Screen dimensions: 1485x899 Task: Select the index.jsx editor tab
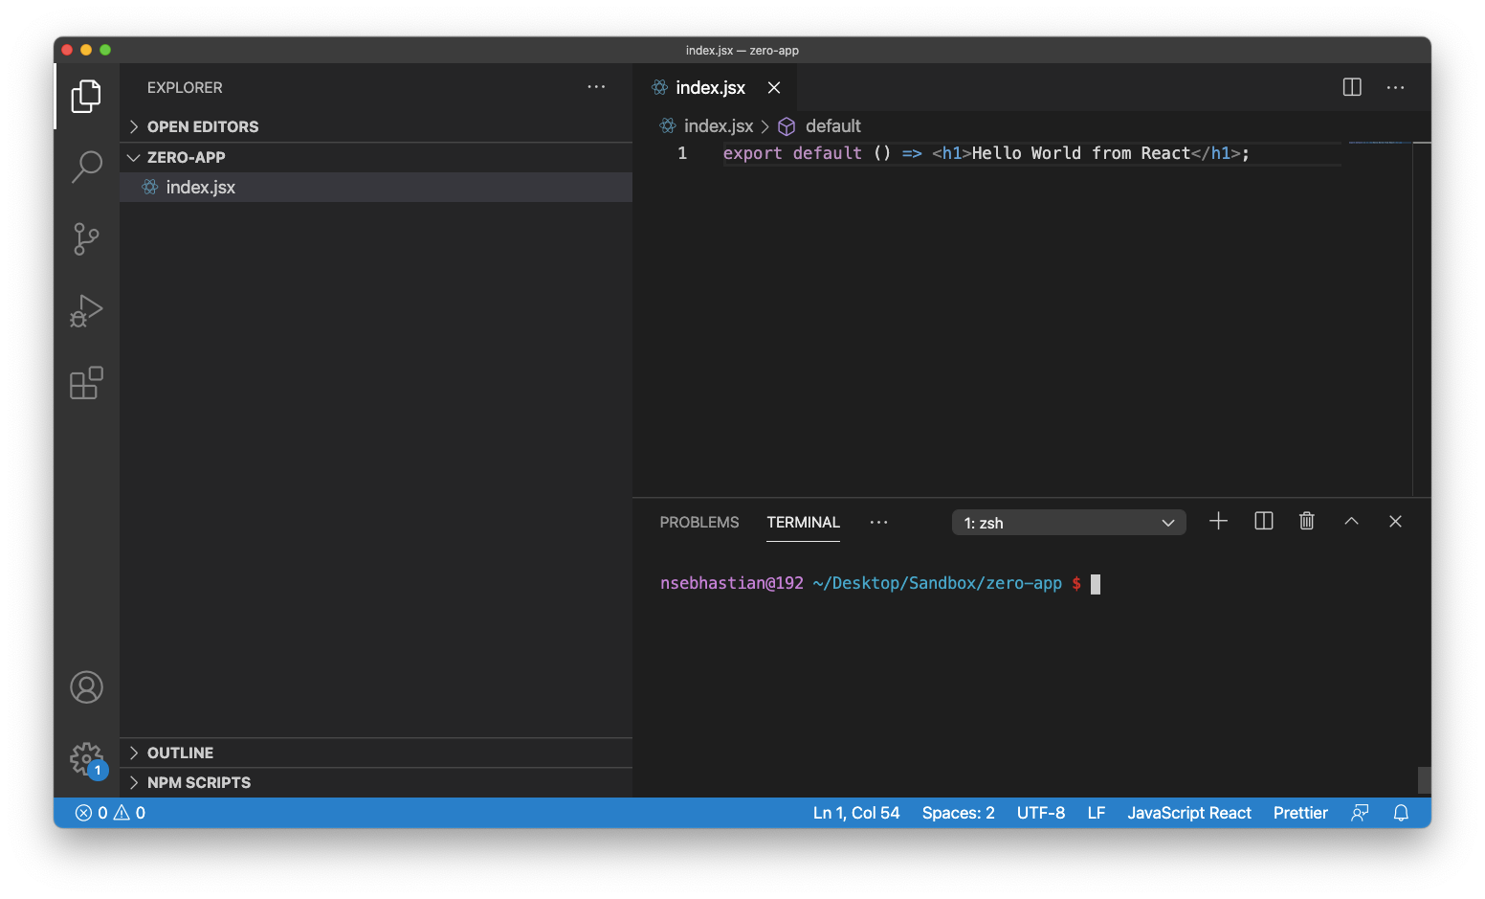coord(708,87)
